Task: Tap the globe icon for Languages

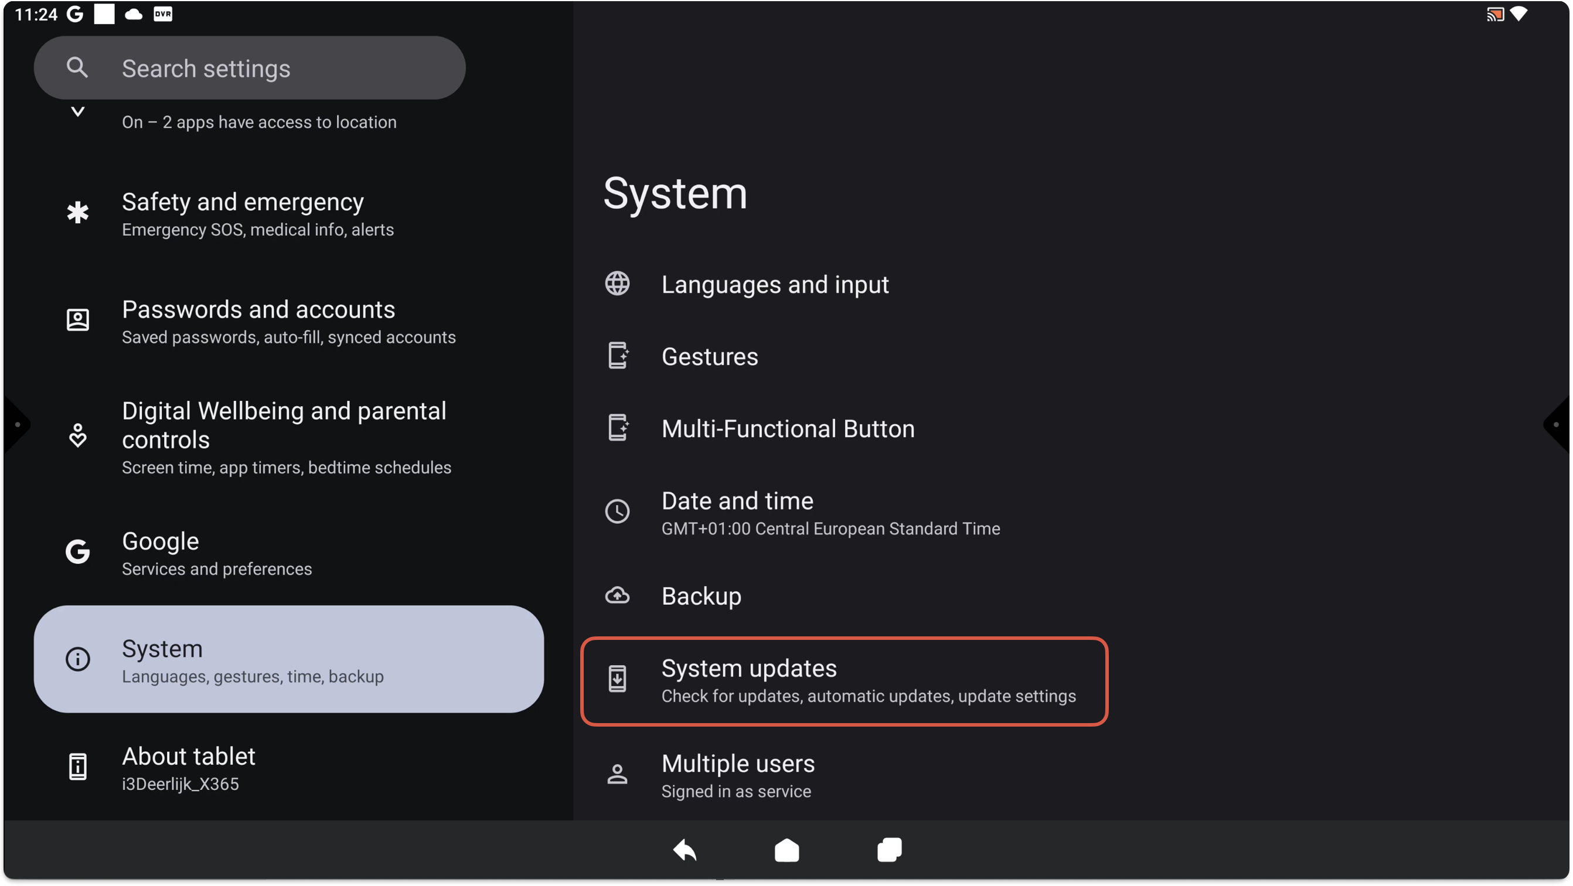Action: (617, 284)
